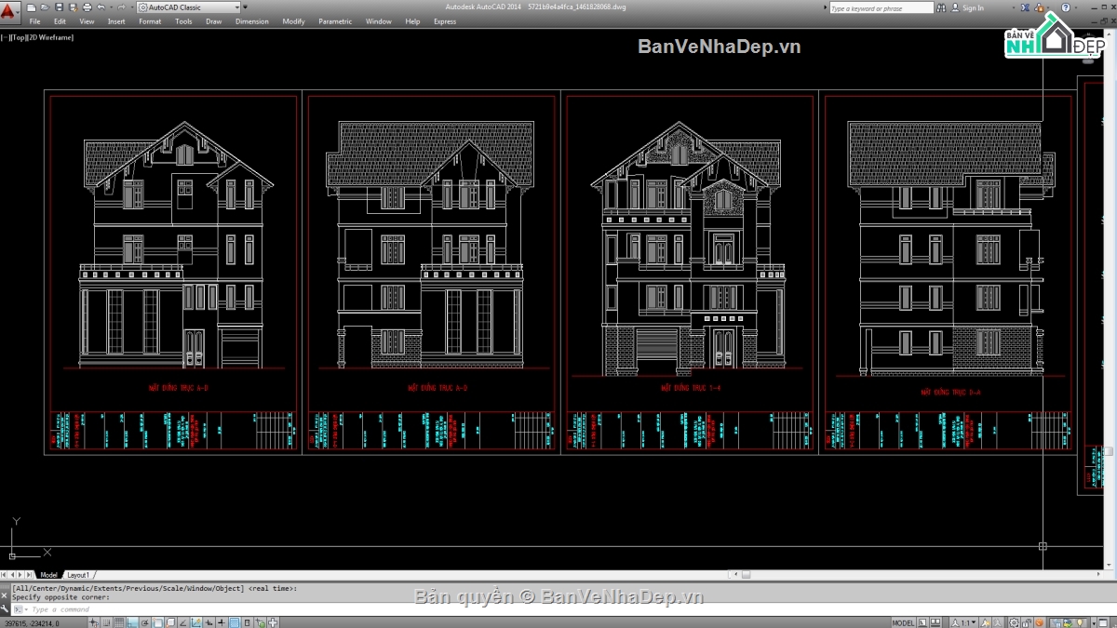The image size is (1117, 628).
Task: Open the 1:1 annotation scale dropdown
Action: coord(967,622)
